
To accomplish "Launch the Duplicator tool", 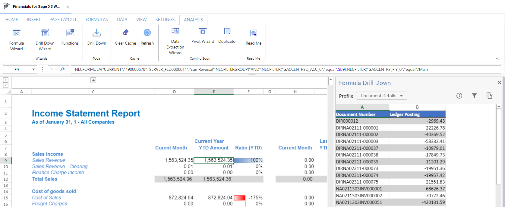I will pyautogui.click(x=228, y=36).
